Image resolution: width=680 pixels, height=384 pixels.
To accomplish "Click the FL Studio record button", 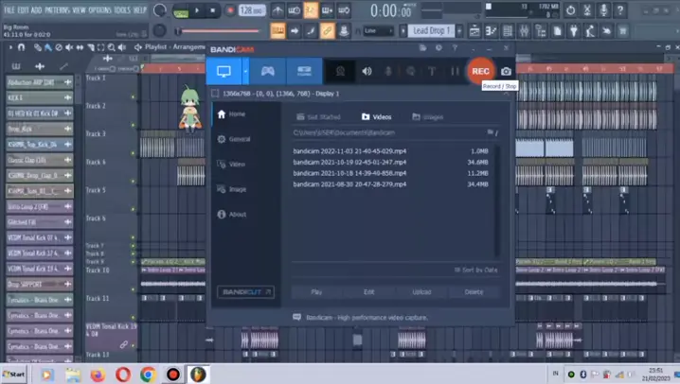I will click(x=229, y=11).
